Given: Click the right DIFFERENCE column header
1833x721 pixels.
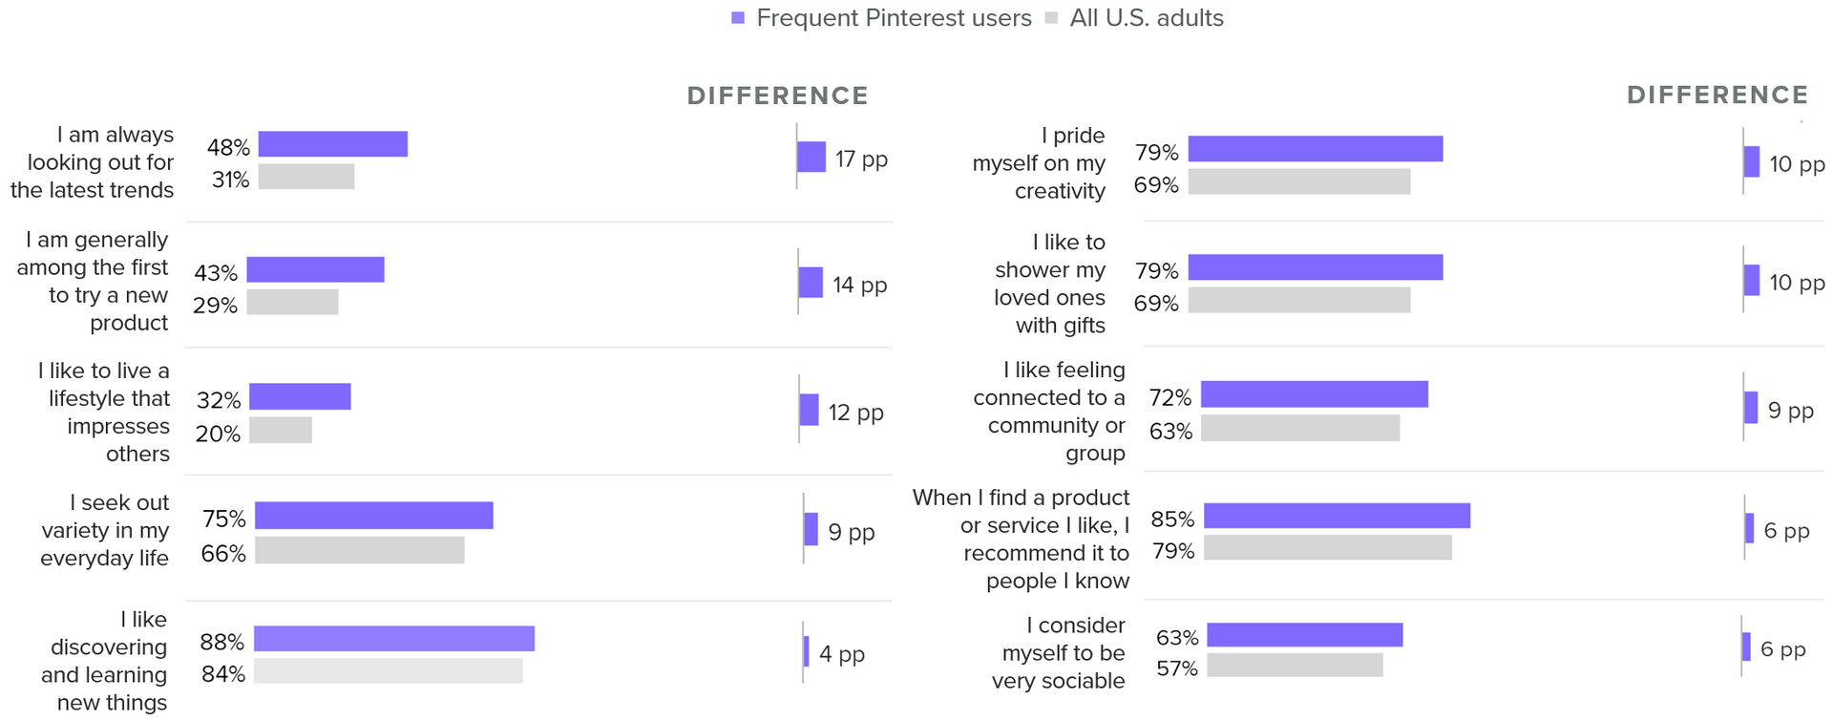Looking at the screenshot, I should point(1717,95).
